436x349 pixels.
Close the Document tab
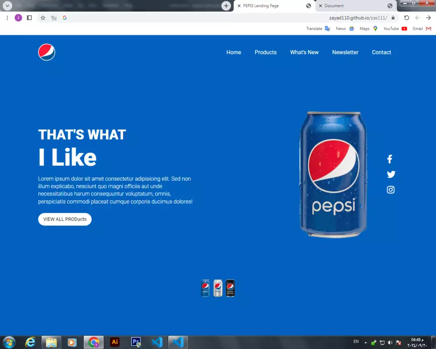[x=320, y=6]
